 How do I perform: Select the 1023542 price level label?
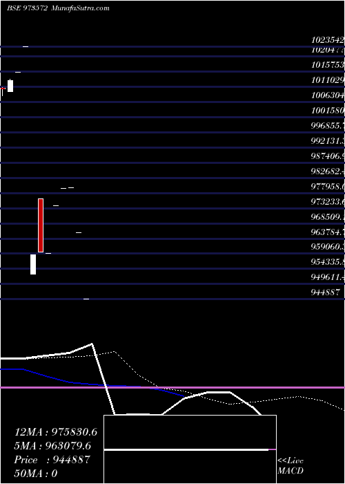click(328, 40)
